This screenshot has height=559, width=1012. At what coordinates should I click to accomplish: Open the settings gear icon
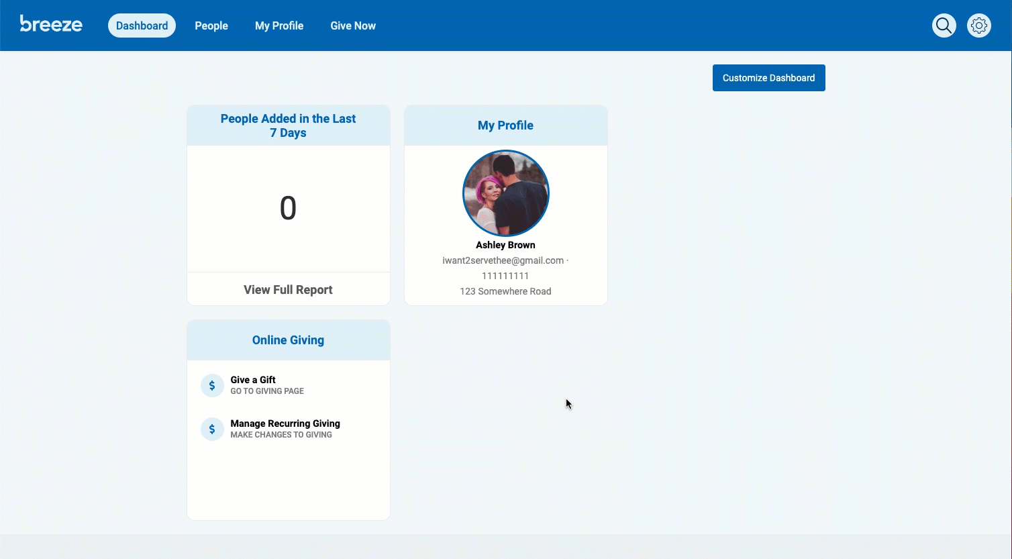(978, 26)
